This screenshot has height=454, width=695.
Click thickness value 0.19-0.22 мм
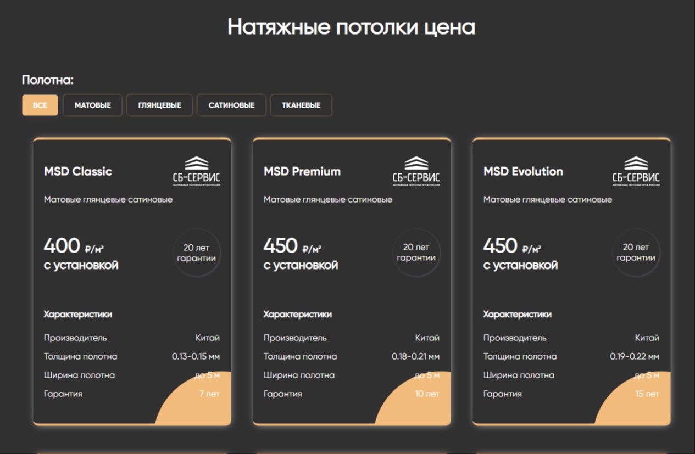click(635, 356)
